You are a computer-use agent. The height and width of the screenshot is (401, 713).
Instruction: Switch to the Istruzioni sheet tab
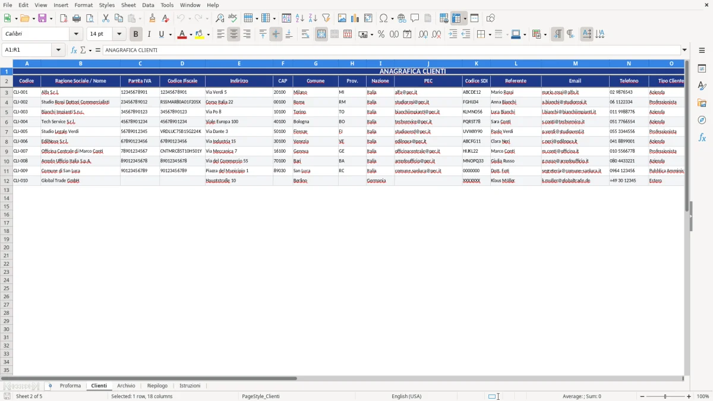[190, 386]
